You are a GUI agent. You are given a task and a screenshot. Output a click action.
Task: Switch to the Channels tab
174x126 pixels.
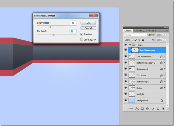(x=139, y=31)
